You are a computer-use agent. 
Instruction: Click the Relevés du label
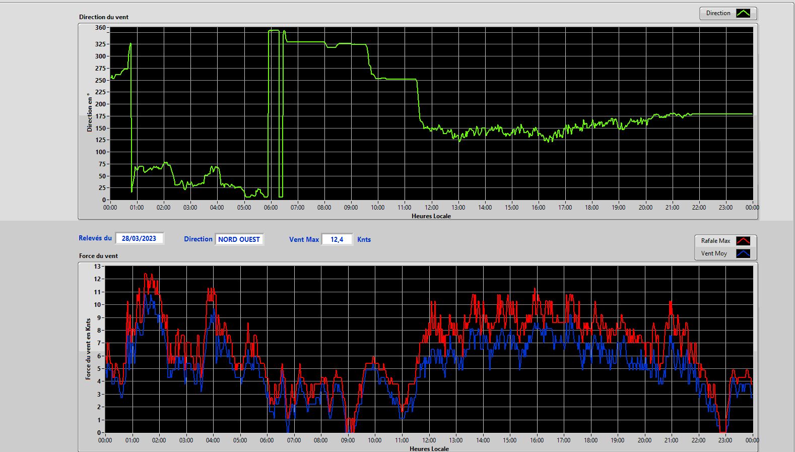point(95,238)
